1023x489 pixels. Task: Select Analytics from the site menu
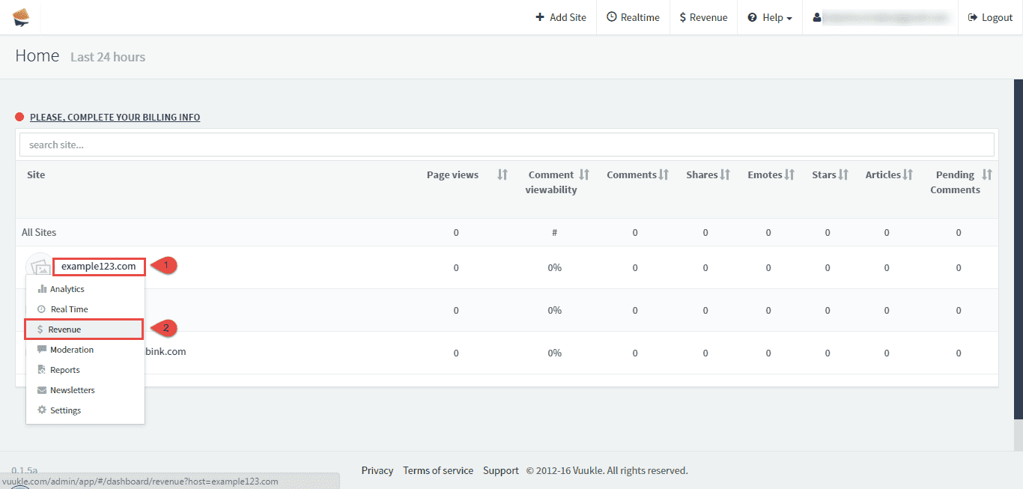tap(67, 289)
